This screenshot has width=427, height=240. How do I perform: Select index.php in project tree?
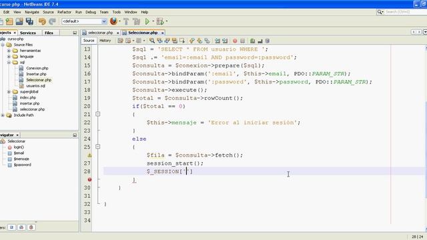[x=28, y=97]
